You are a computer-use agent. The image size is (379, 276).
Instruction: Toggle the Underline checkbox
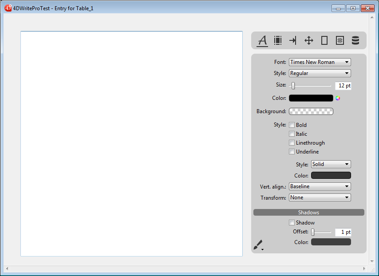292,152
